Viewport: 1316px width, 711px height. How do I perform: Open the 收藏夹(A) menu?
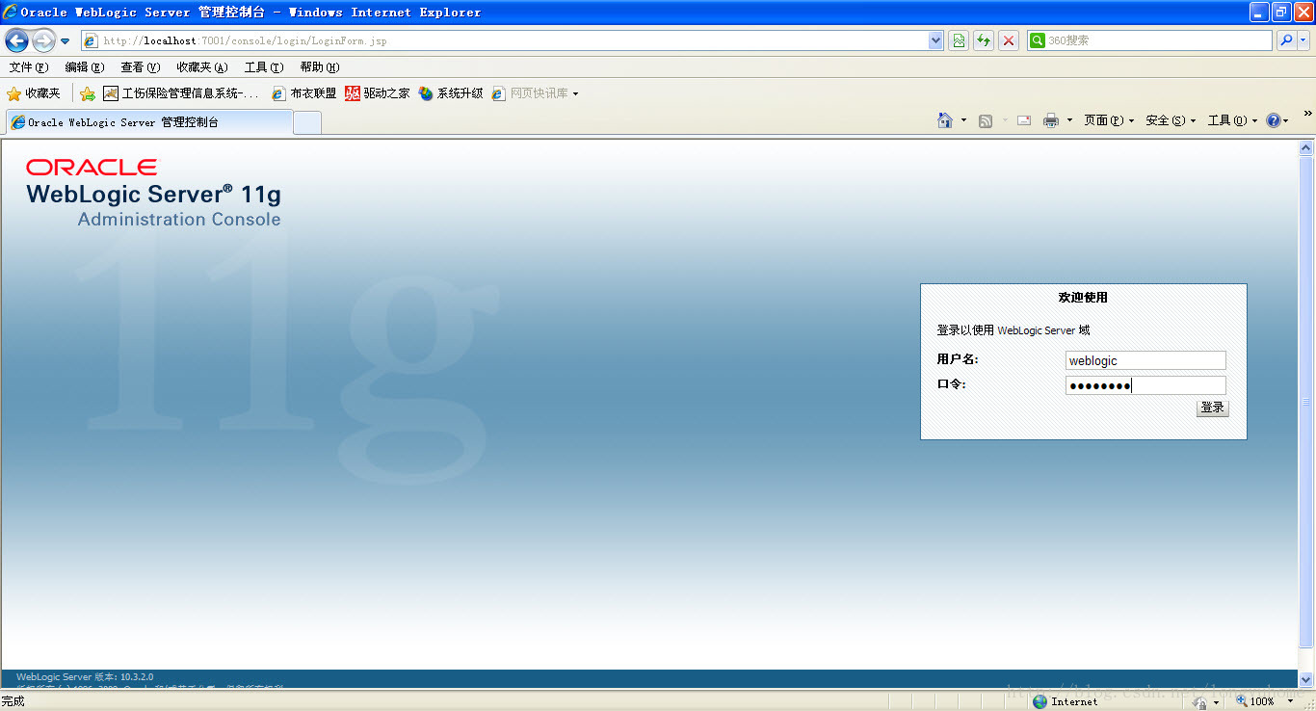201,67
